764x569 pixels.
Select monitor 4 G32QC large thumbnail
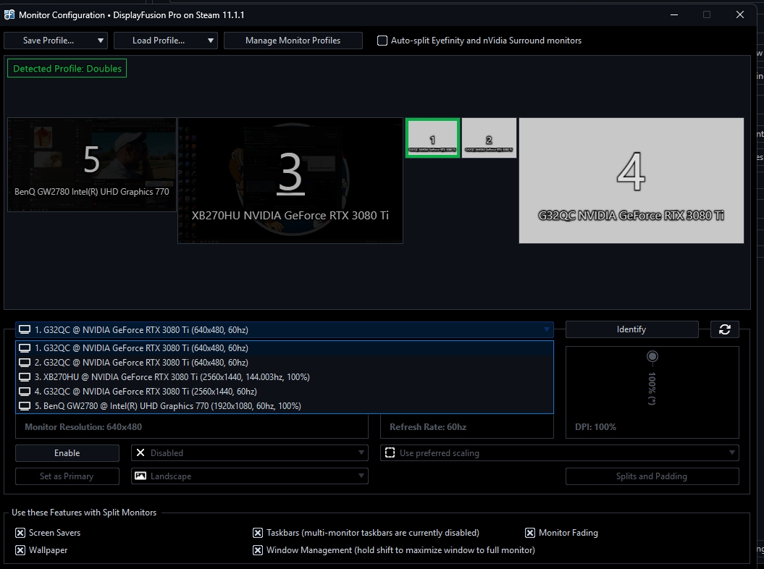click(x=631, y=181)
